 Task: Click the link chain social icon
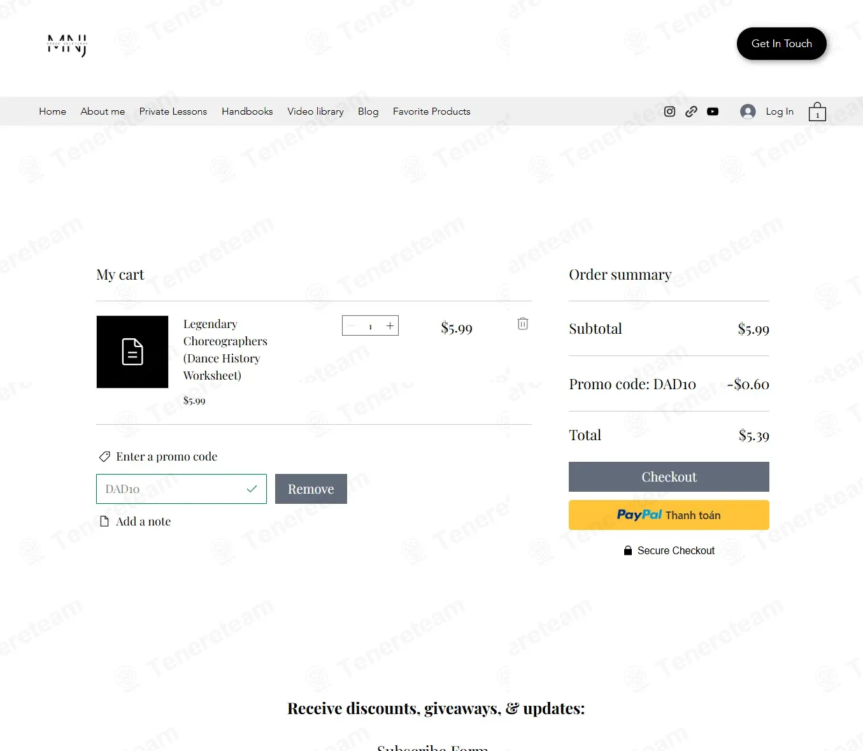pyautogui.click(x=691, y=111)
